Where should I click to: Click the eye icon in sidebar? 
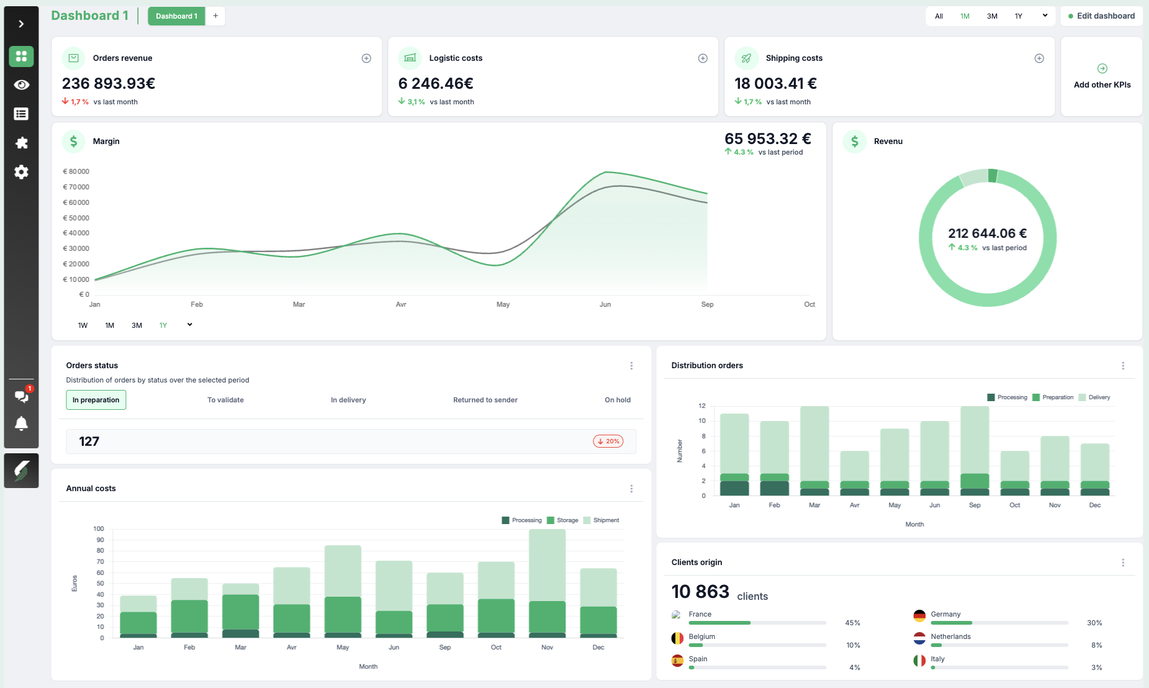click(x=21, y=85)
